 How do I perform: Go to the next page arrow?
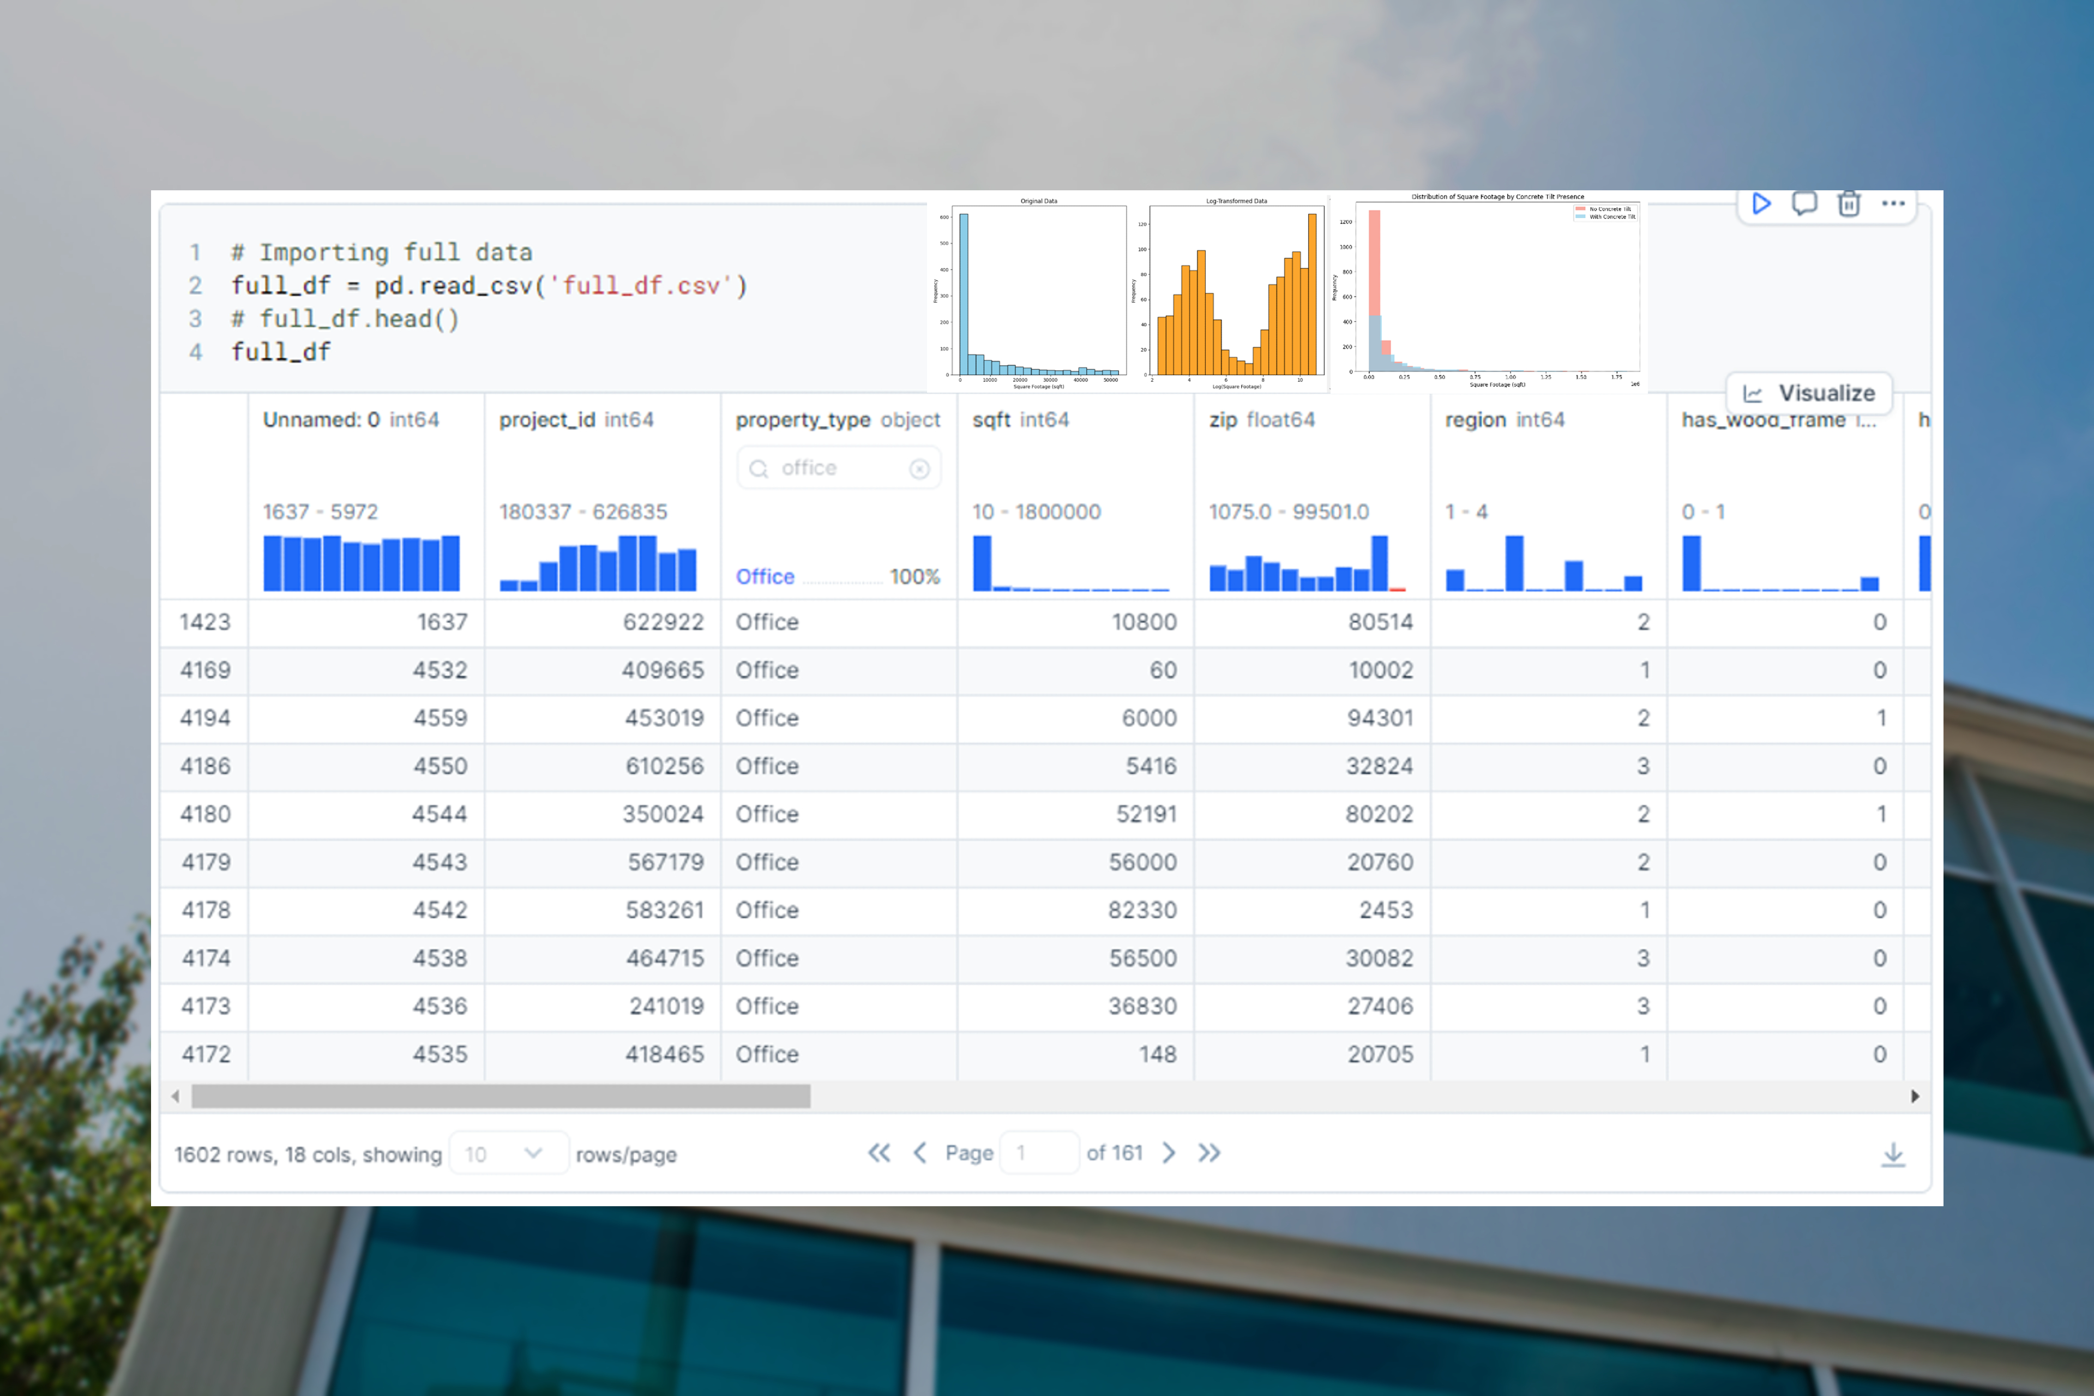pyautogui.click(x=1169, y=1153)
